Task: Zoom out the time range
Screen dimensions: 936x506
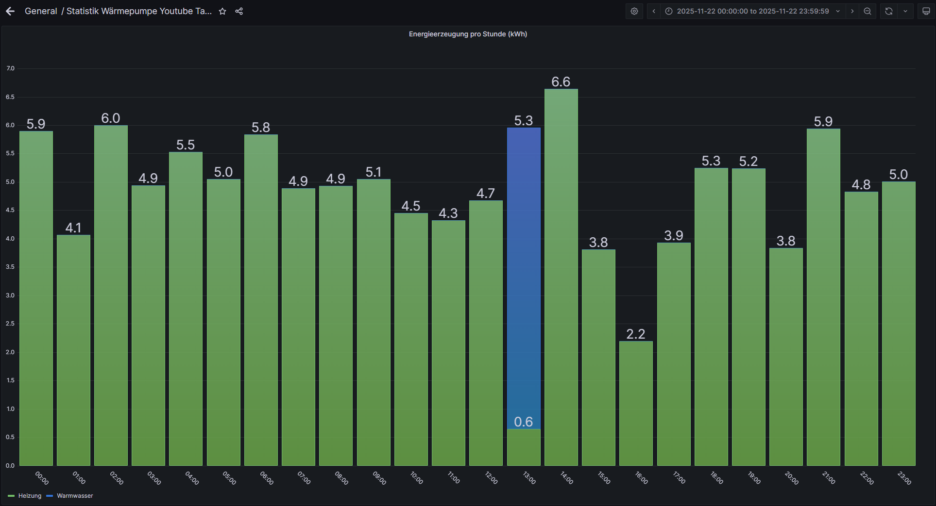Action: click(x=868, y=11)
